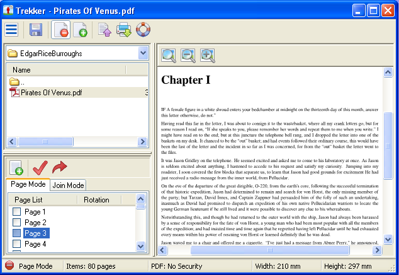Viewport: 399px width, 275px height.
Task: Click the Items: 80 pages status text
Action: [x=91, y=266]
